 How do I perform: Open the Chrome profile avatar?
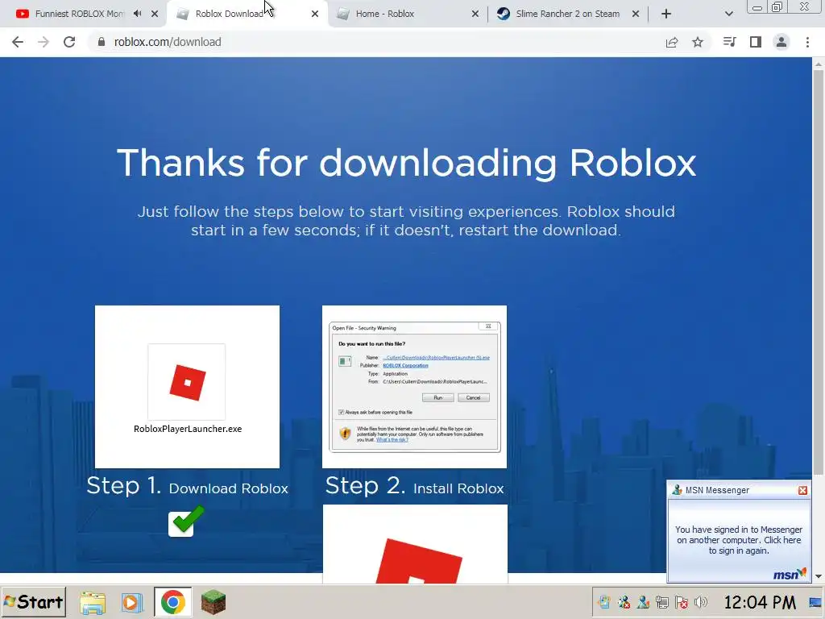(x=781, y=42)
